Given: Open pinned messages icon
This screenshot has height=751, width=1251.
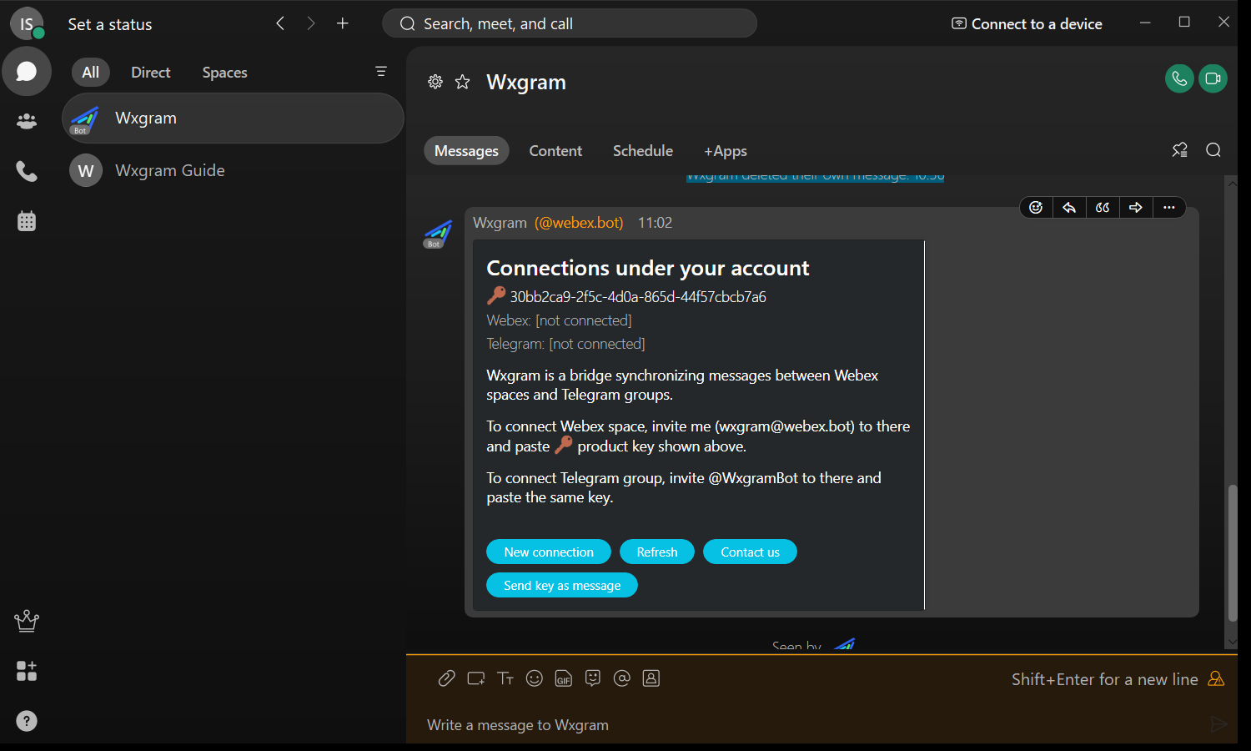Looking at the screenshot, I should pyautogui.click(x=1179, y=150).
